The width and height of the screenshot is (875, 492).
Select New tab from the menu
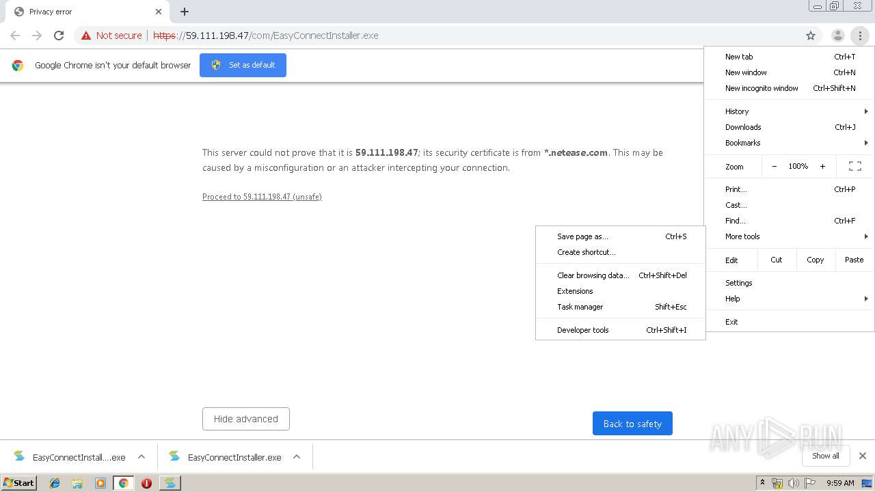[790, 57]
